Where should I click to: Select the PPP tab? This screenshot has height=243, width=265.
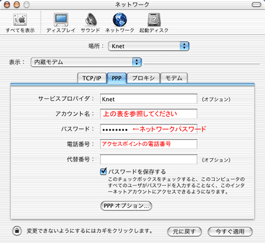pyautogui.click(x=117, y=78)
